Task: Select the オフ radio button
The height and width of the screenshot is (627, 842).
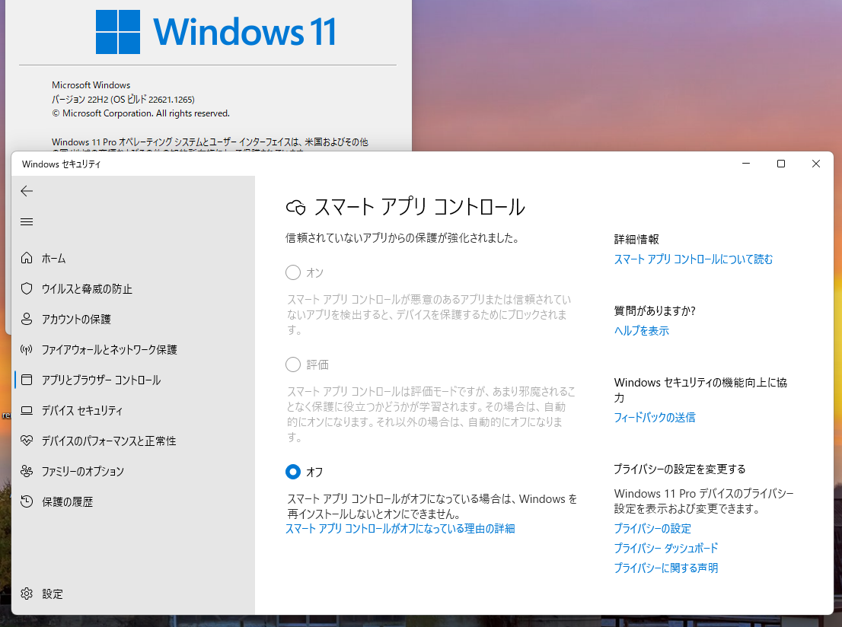Action: [x=292, y=472]
